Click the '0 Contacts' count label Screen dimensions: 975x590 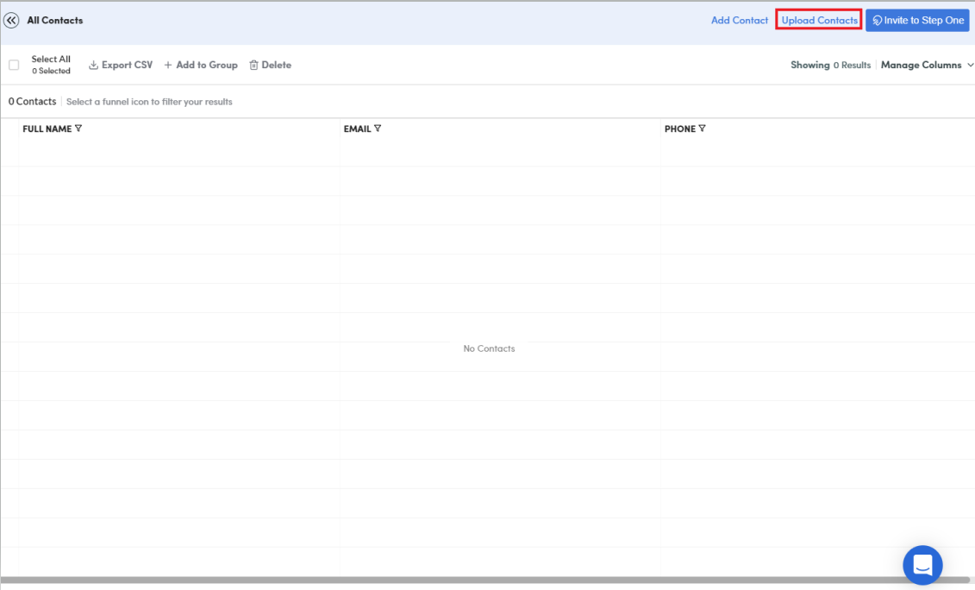33,102
